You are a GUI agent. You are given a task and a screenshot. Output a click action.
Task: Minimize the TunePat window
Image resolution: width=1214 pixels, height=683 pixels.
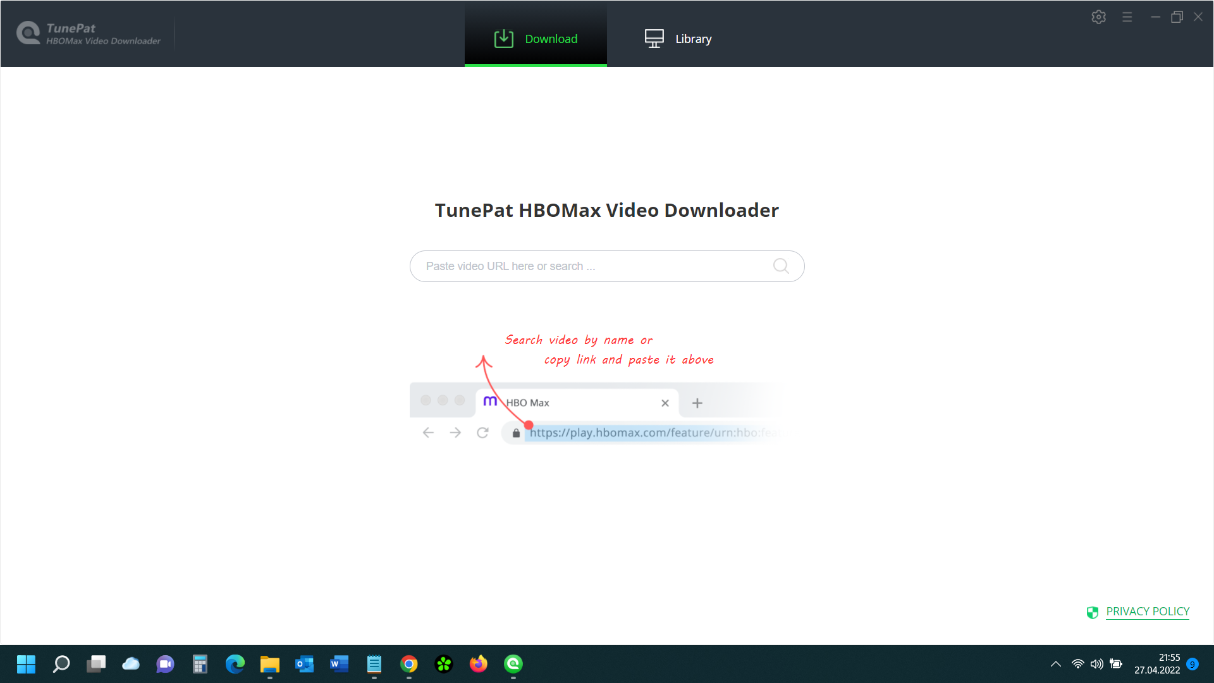point(1155,17)
